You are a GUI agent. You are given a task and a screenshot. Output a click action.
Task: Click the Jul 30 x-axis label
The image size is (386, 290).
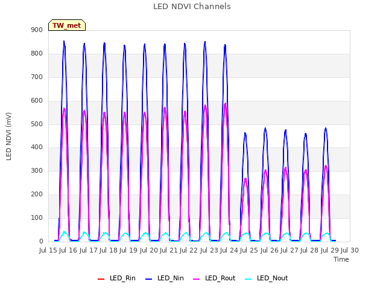click(350, 250)
